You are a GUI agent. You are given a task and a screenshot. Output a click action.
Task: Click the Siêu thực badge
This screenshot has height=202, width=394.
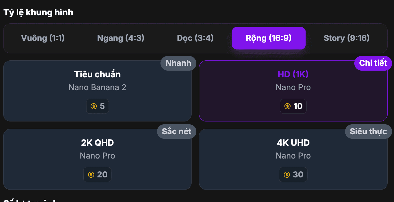coord(368,131)
